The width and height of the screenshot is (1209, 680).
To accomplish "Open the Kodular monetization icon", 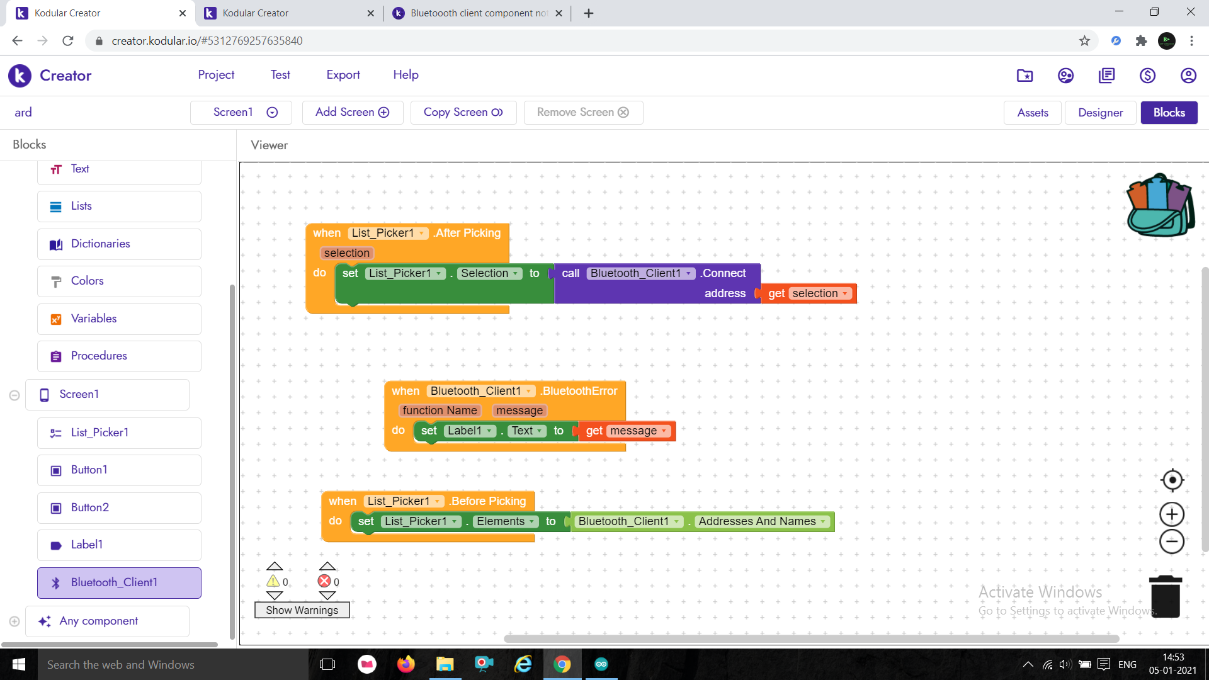I will pos(1147,75).
